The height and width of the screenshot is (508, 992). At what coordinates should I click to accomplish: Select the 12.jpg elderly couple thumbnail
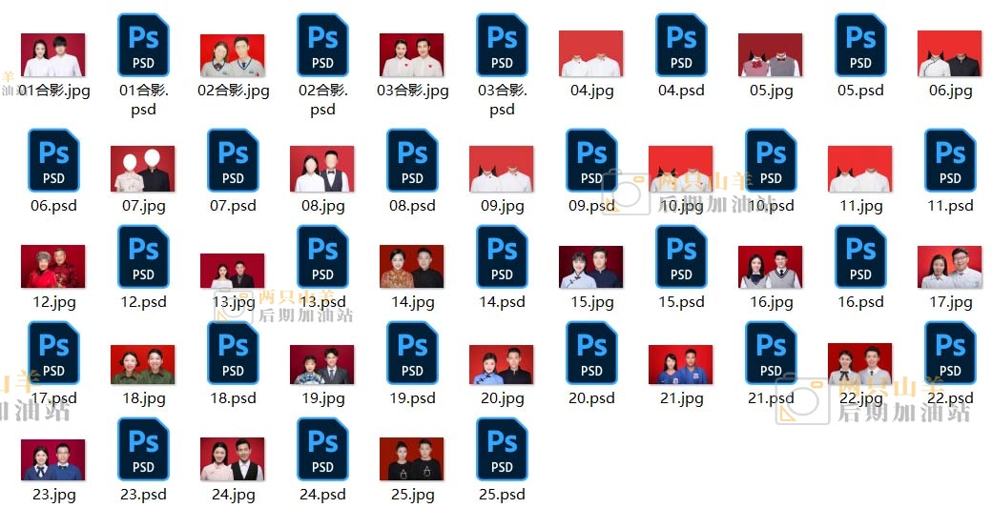[x=53, y=267]
